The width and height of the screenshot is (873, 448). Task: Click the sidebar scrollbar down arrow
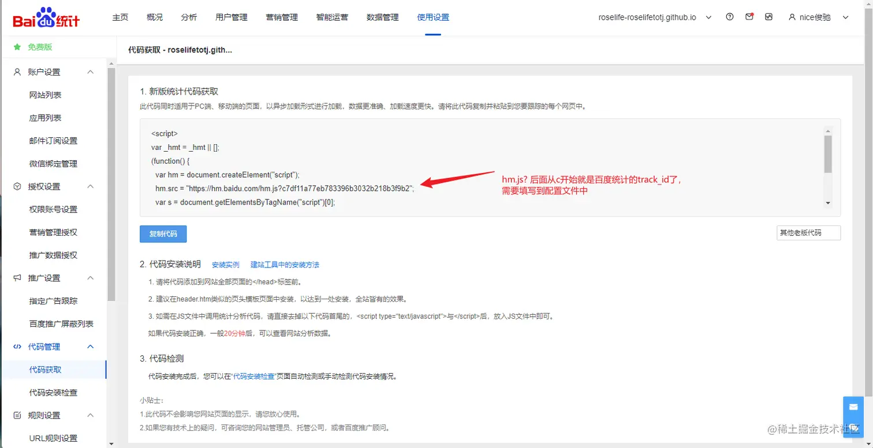pos(111,444)
